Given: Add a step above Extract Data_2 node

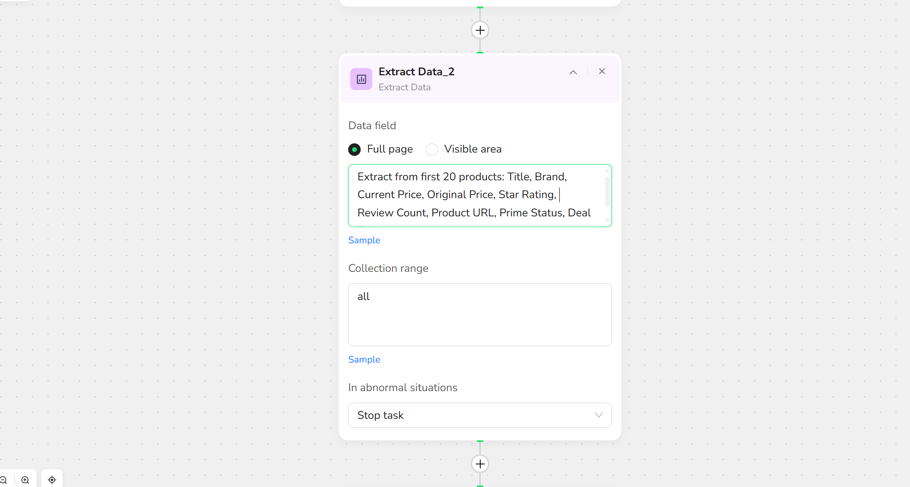Looking at the screenshot, I should (480, 30).
